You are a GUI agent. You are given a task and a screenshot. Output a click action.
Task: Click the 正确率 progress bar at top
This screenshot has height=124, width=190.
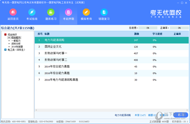tap(179, 28)
